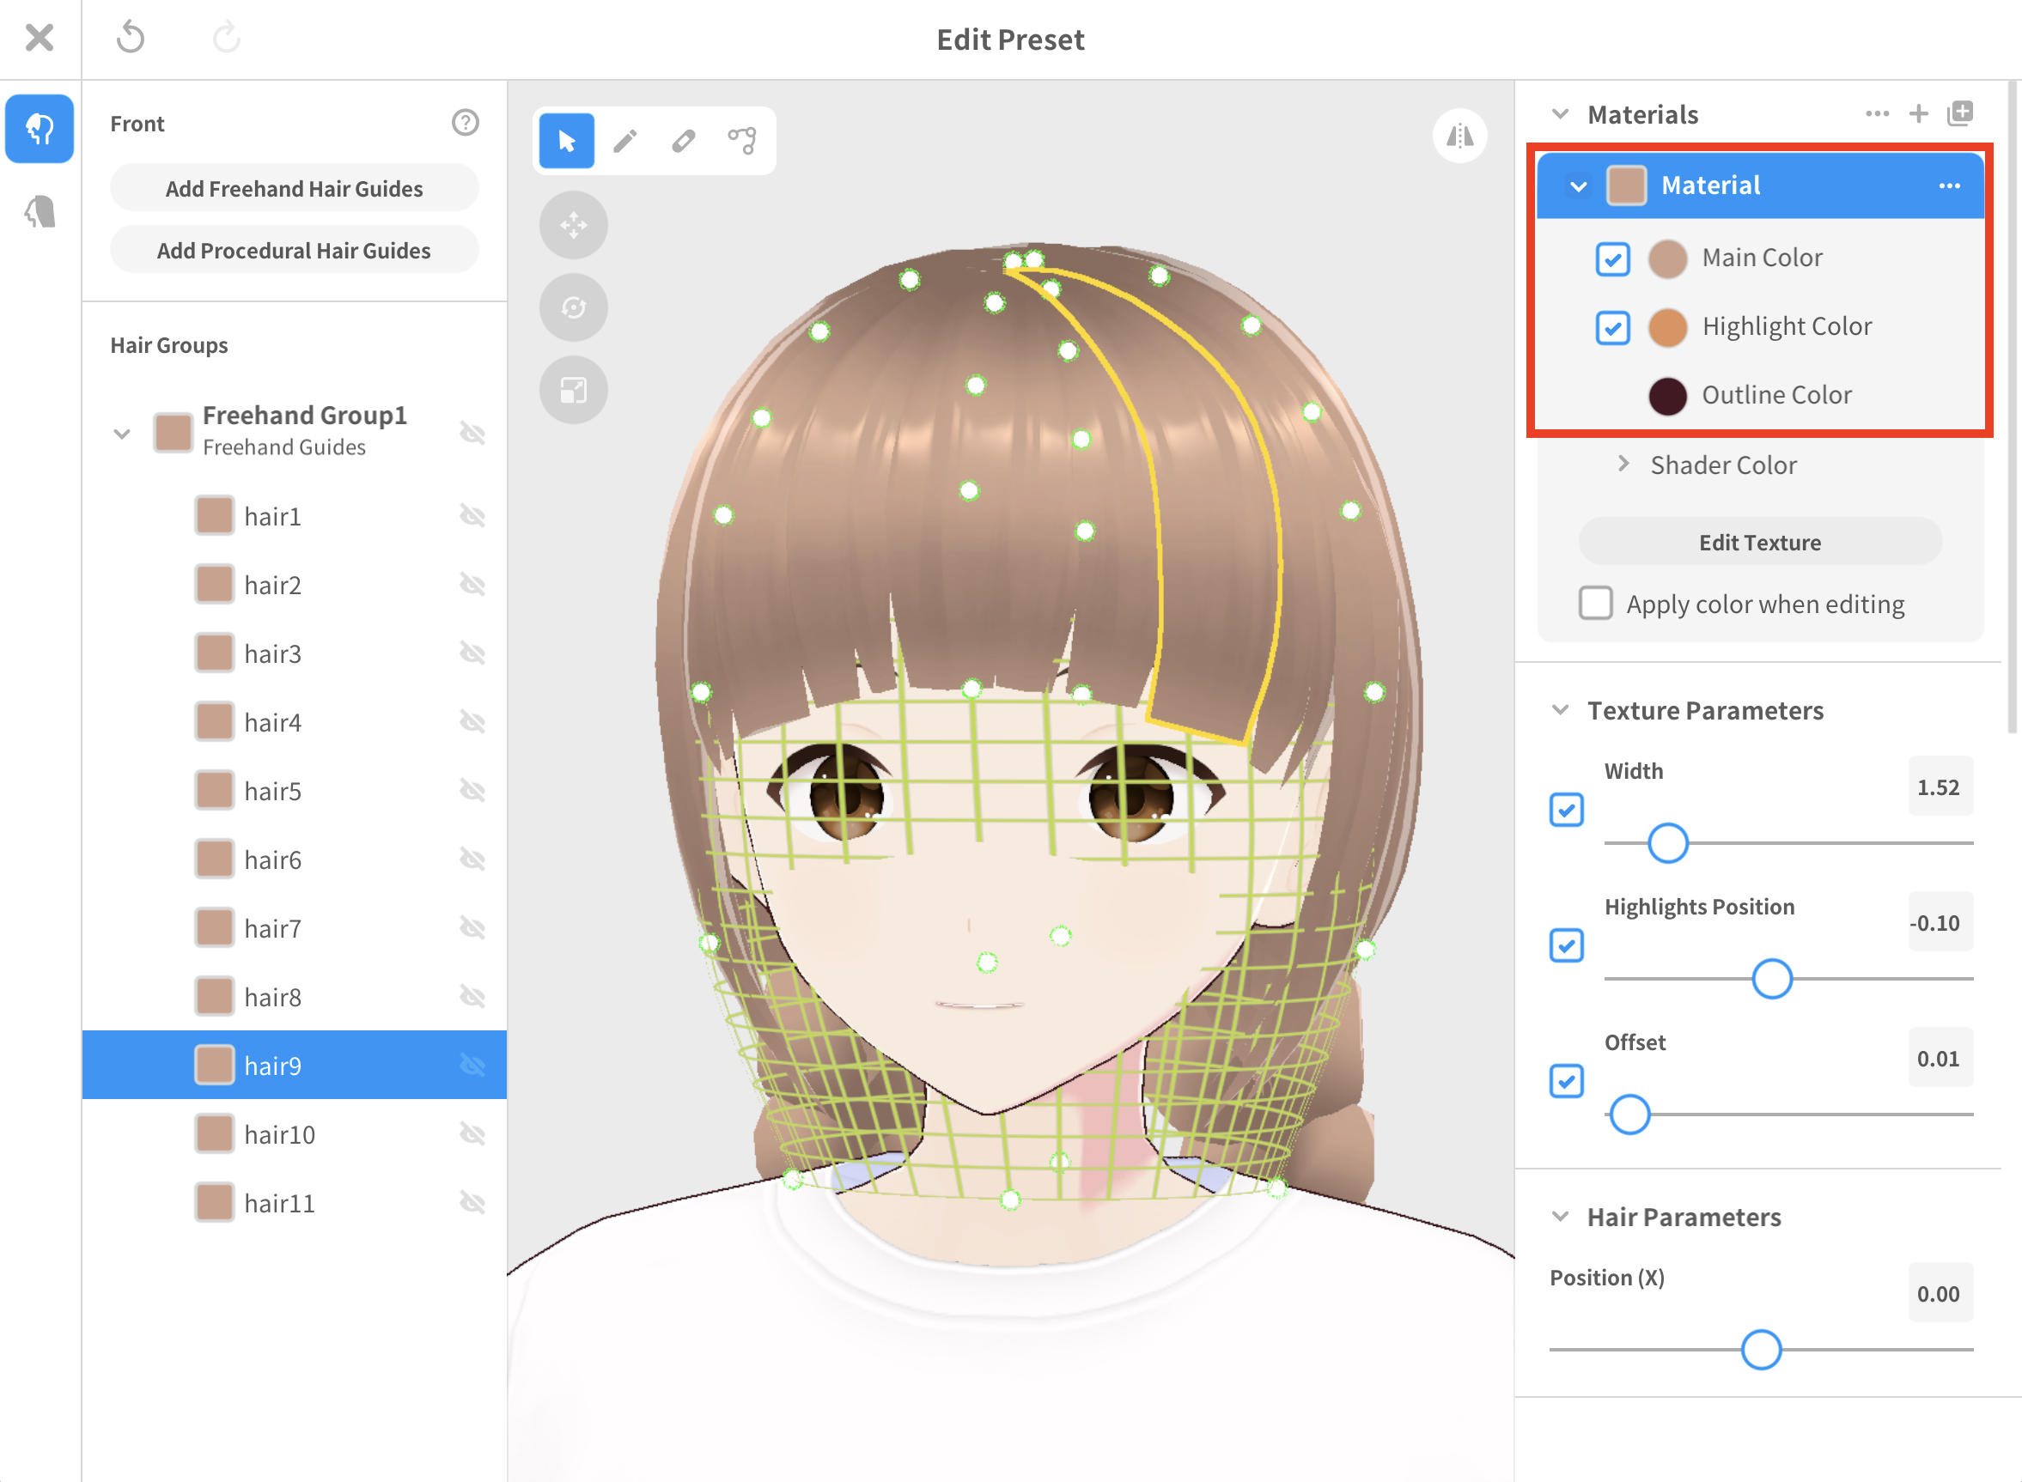Select the eraser tool
Viewport: 2022px width, 1482px height.
(683, 141)
